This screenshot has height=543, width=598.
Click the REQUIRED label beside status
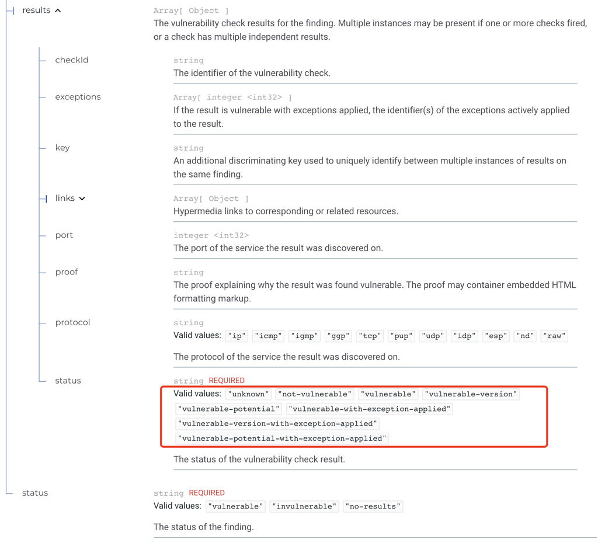tap(227, 380)
